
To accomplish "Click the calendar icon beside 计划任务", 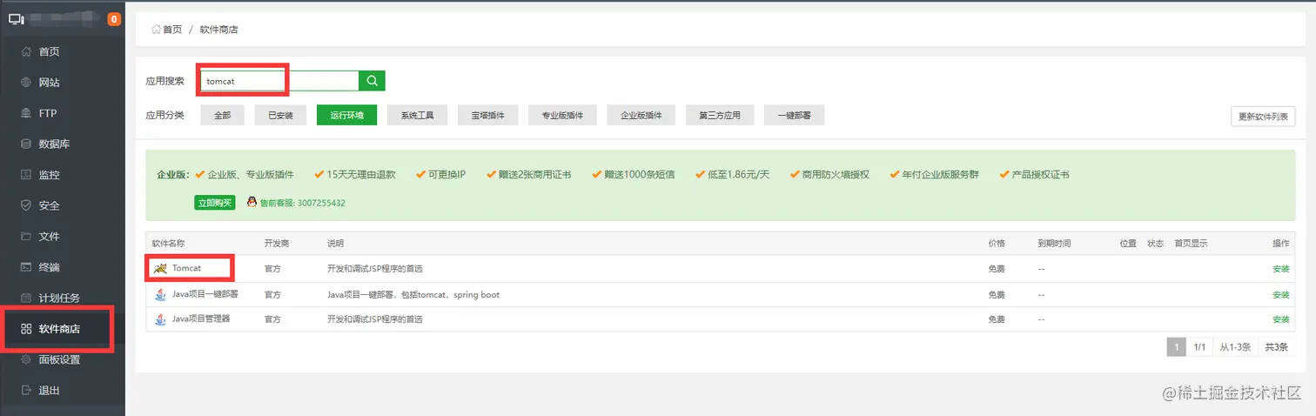I will (x=26, y=298).
